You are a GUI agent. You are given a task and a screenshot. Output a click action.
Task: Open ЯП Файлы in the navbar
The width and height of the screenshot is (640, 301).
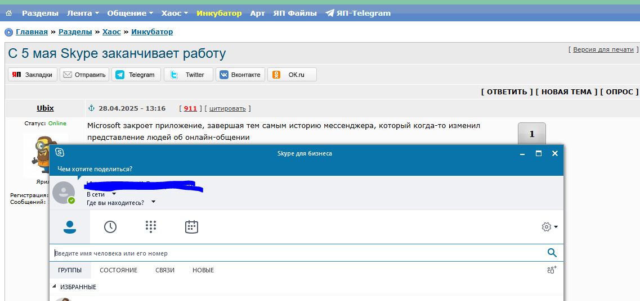295,13
